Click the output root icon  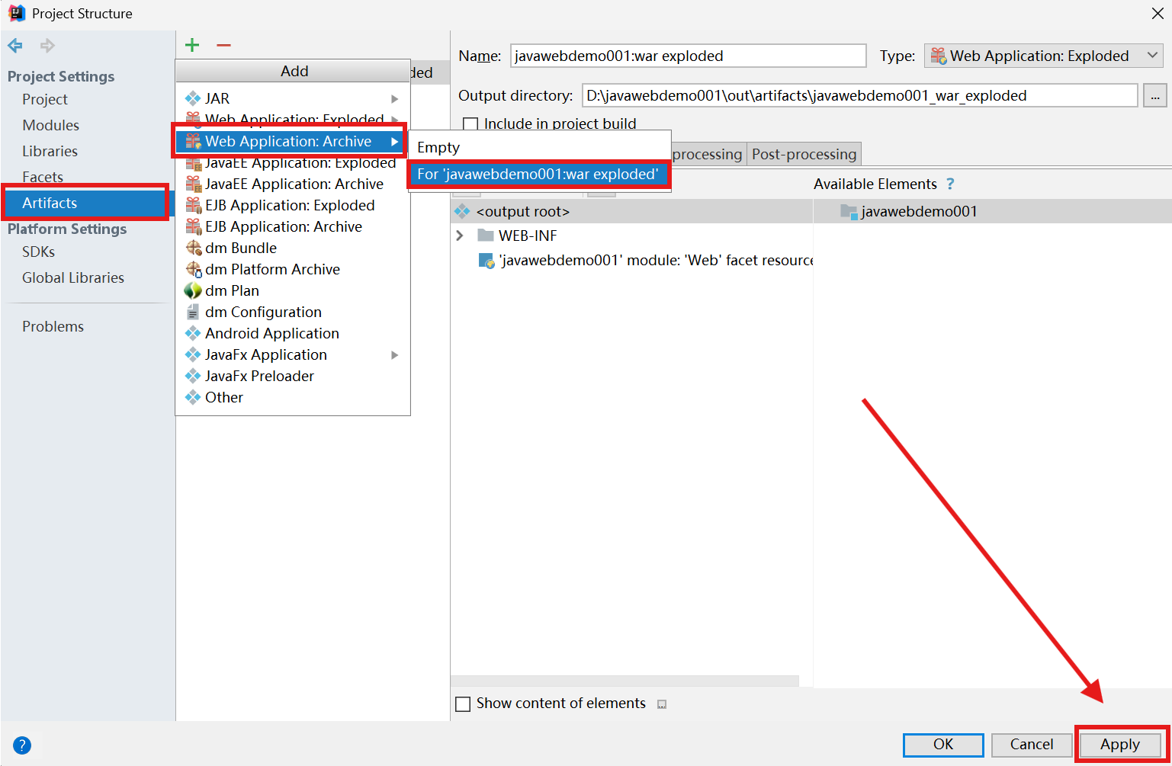click(x=462, y=211)
